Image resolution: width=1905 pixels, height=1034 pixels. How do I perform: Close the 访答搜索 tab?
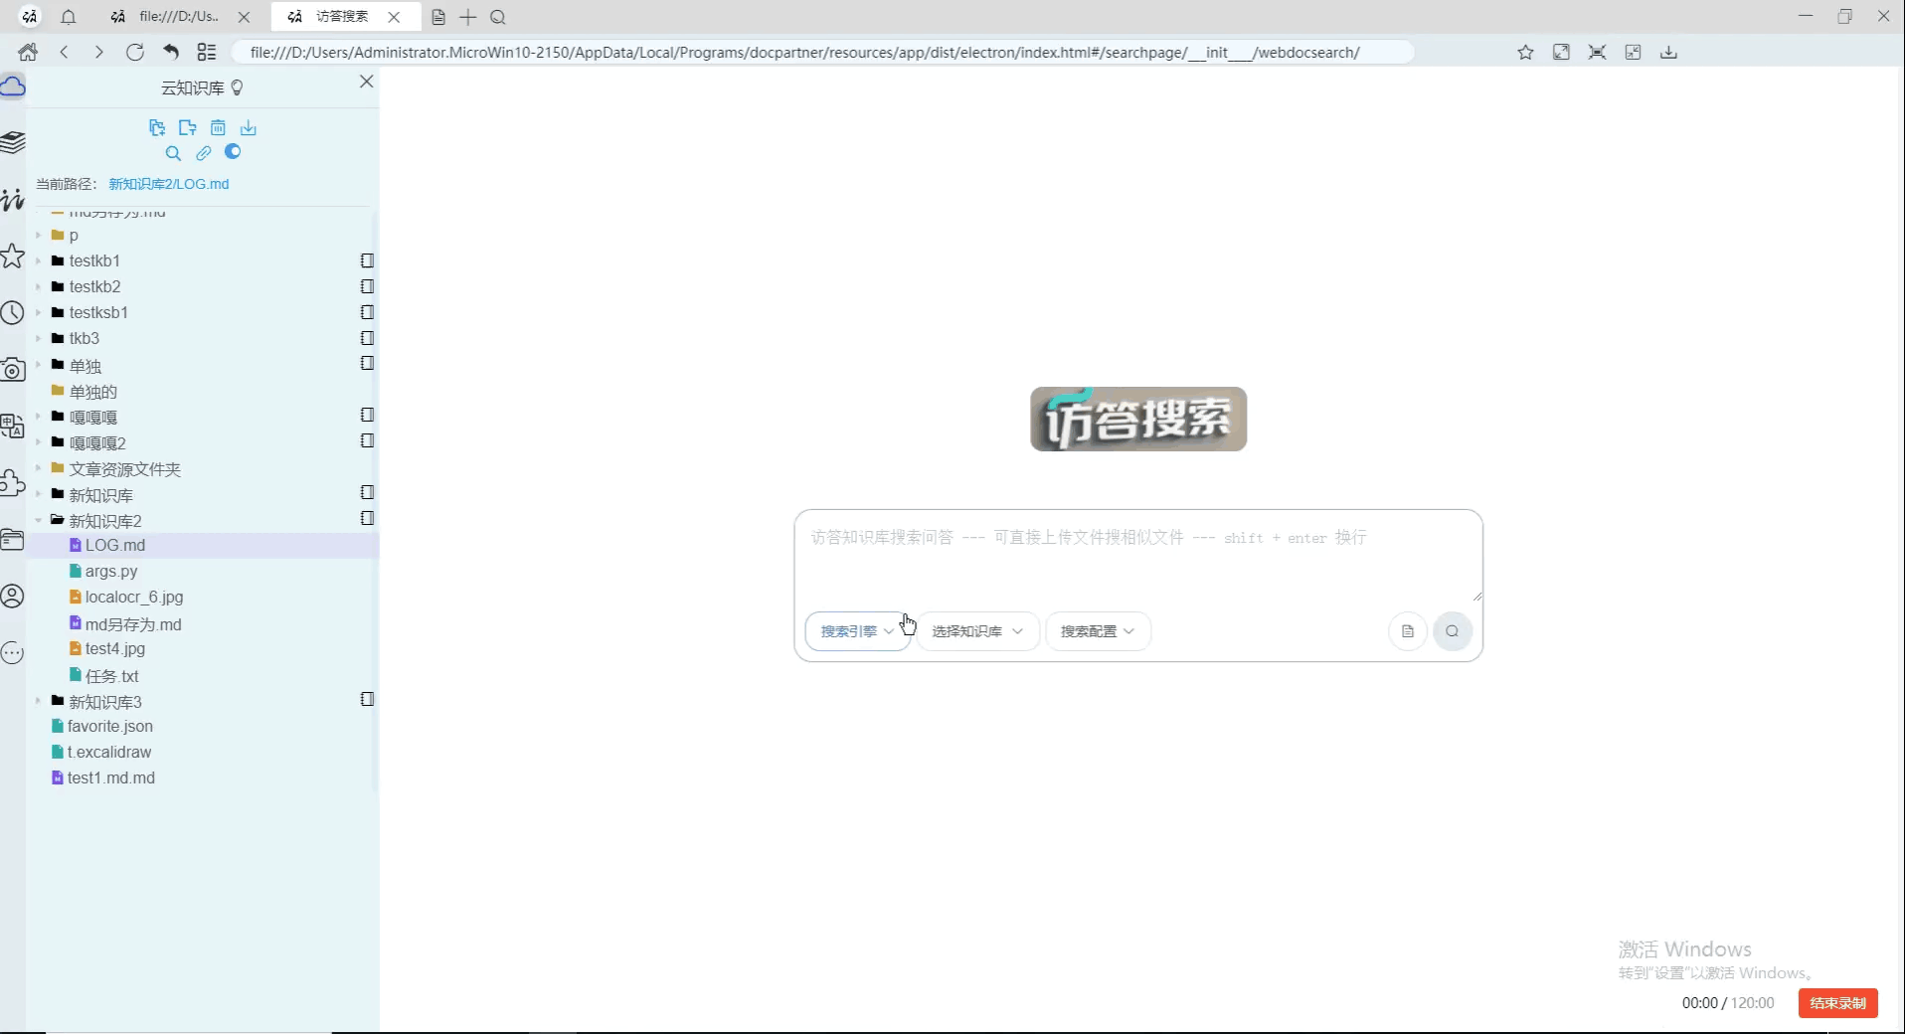point(395,17)
